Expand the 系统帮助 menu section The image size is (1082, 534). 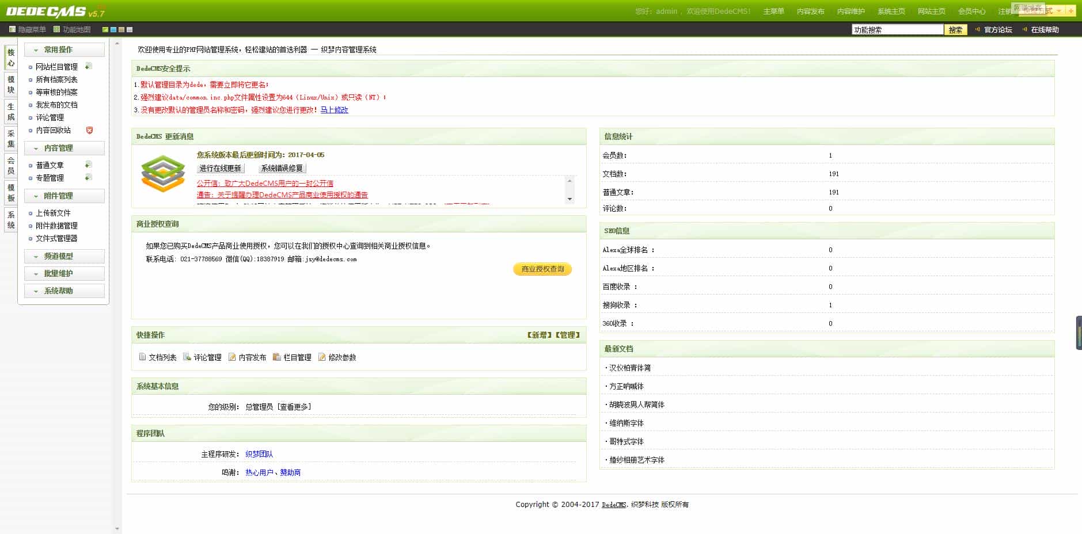coord(64,291)
